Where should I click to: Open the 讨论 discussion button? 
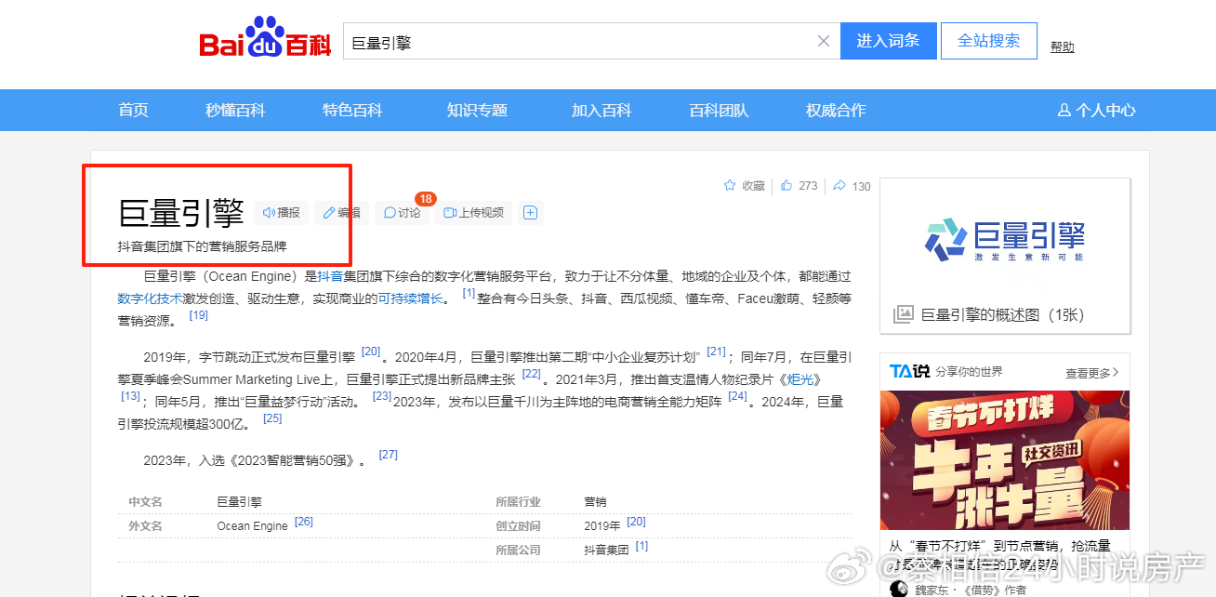click(x=403, y=213)
